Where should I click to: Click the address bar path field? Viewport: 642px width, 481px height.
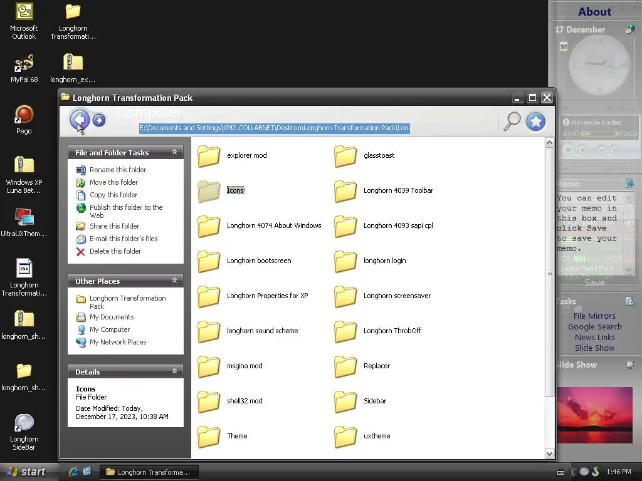(275, 128)
